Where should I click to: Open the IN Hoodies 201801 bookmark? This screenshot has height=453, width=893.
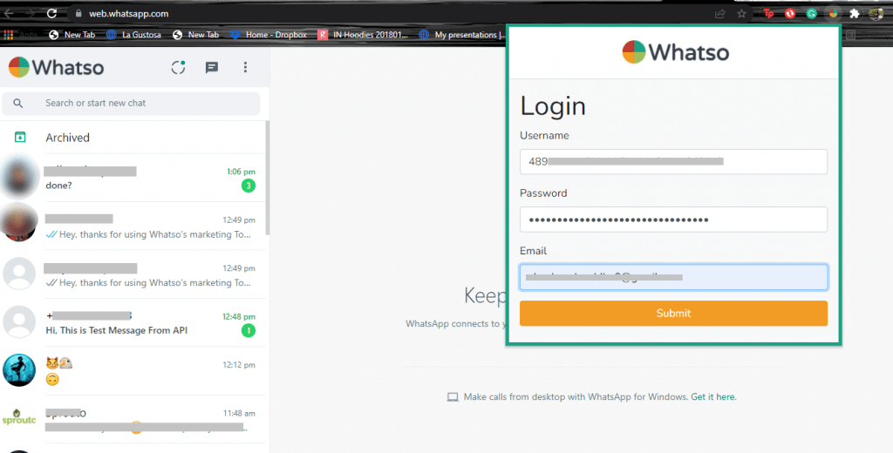[363, 35]
